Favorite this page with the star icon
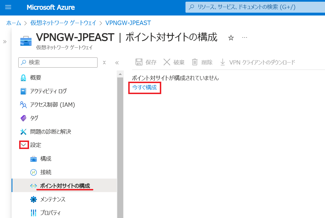Viewport: 325px width, 218px height. (x=231, y=38)
